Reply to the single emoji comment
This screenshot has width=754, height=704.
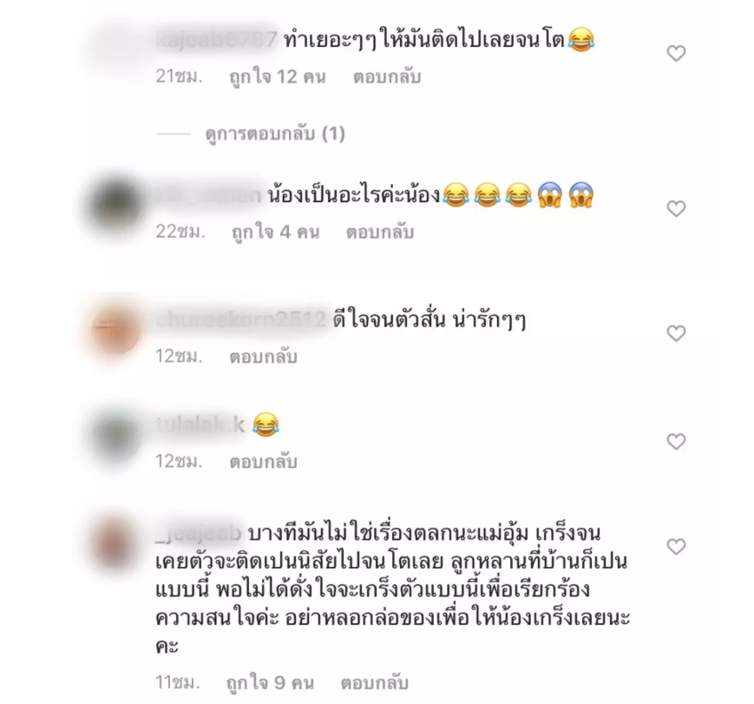click(263, 462)
